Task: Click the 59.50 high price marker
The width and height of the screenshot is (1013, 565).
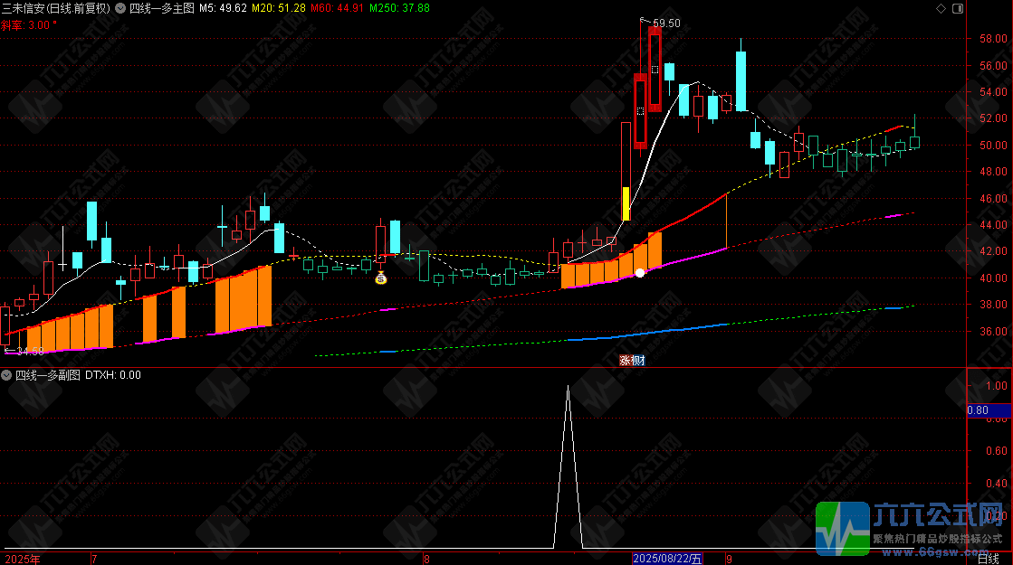Action: (x=666, y=24)
